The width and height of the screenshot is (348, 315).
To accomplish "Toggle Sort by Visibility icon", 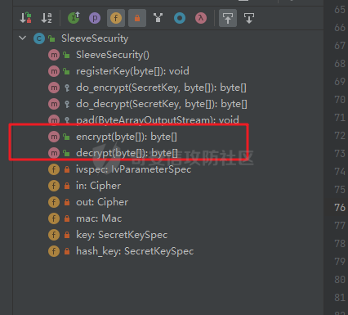I will pos(26,18).
